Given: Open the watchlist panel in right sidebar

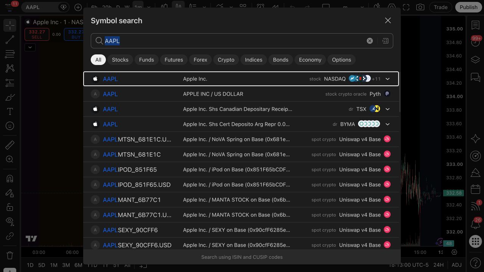Looking at the screenshot, I should (475, 25).
